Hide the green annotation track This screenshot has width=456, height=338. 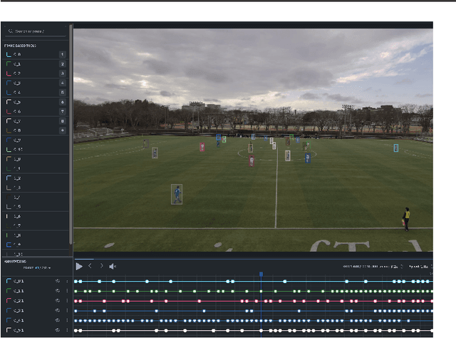click(56, 291)
